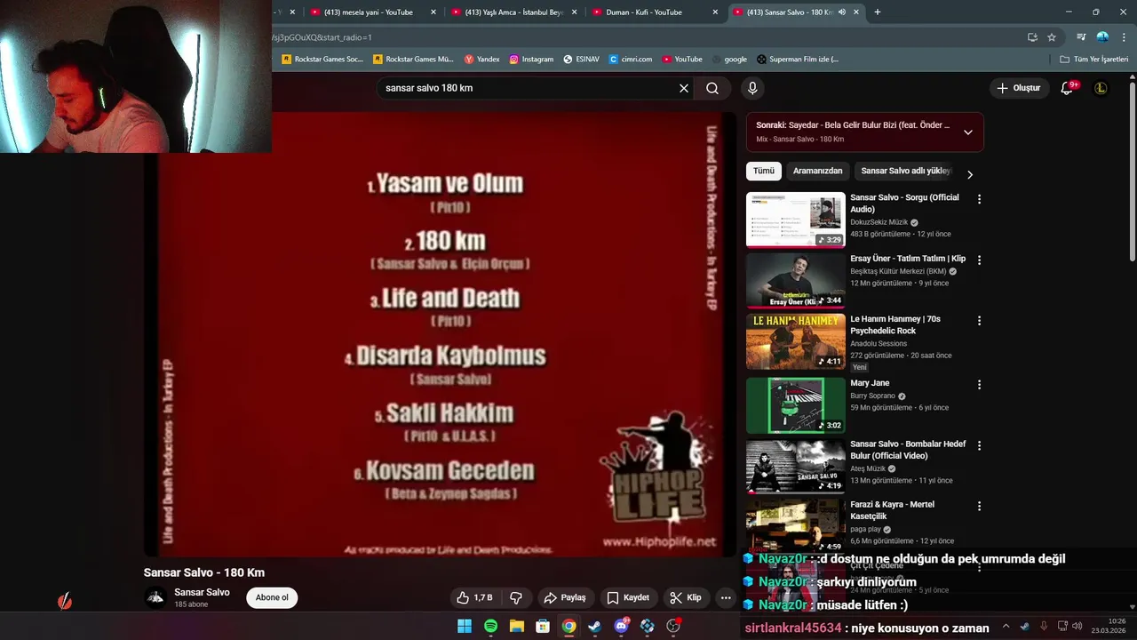Screen dimensions: 1137x640
Task: Open the media controls icon in Chrome toolbar
Action: pyautogui.click(x=1081, y=37)
